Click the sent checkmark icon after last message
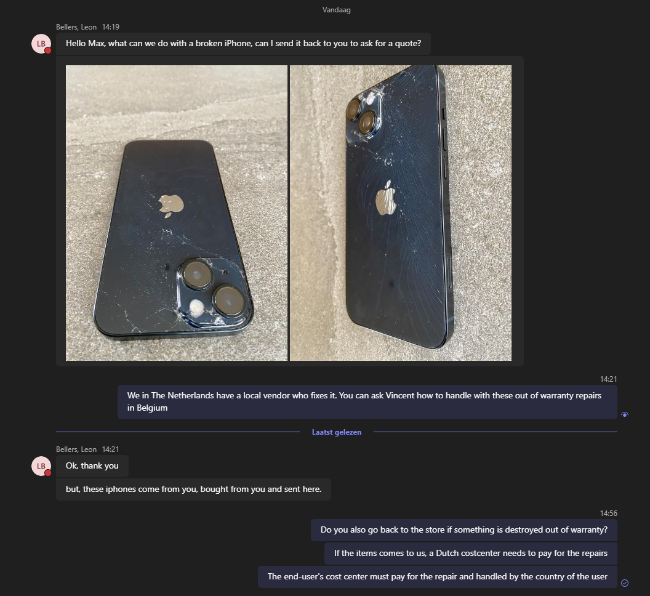 click(625, 582)
